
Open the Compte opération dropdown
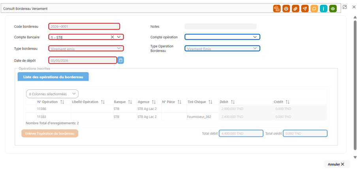pos(255,37)
